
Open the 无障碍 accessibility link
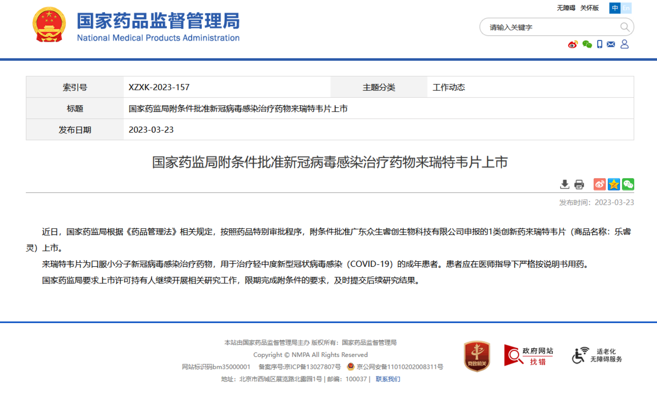pos(566,8)
